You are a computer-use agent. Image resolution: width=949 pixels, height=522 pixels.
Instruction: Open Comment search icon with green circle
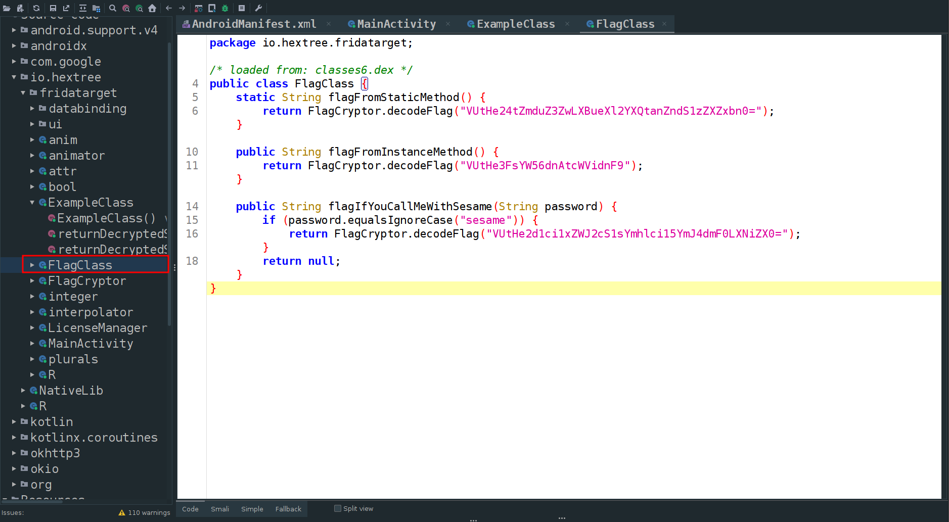point(139,8)
